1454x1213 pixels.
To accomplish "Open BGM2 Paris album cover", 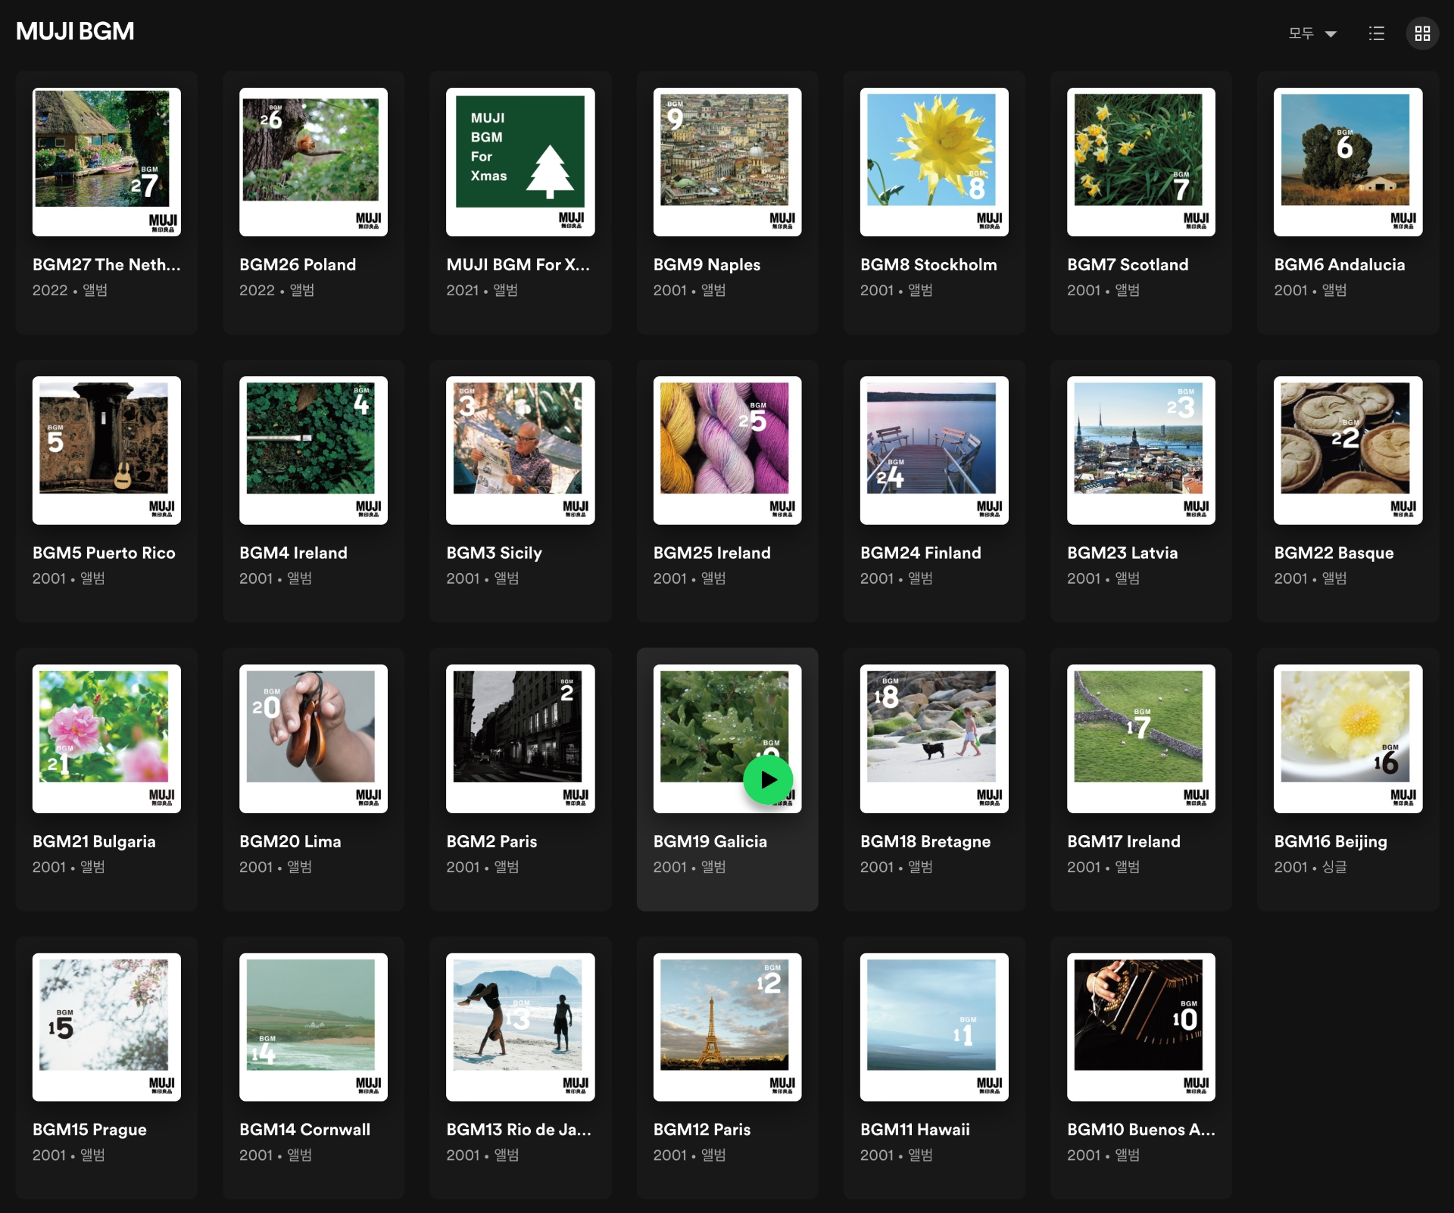I will pyautogui.click(x=520, y=739).
